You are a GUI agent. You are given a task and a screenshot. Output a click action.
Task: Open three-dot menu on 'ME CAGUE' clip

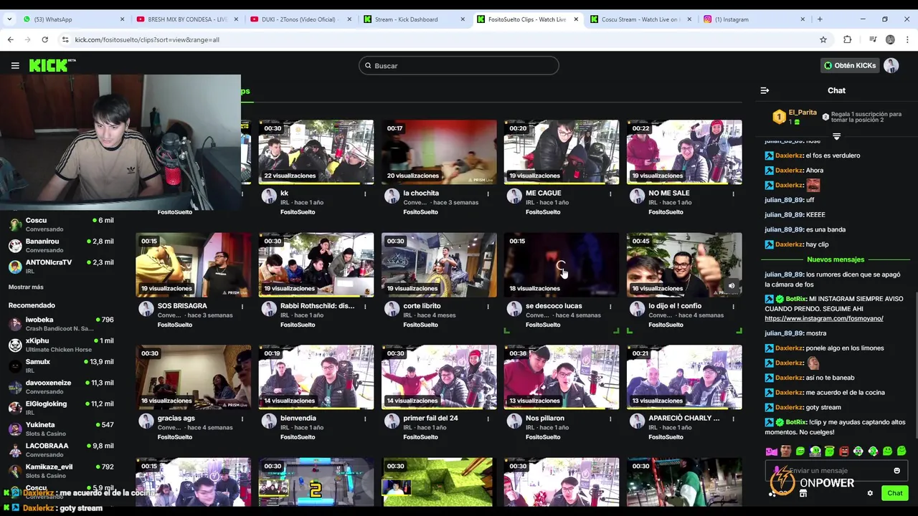(x=610, y=193)
